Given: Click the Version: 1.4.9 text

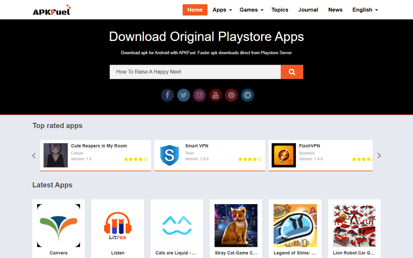Looking at the screenshot, I should pyautogui.click(x=311, y=159).
